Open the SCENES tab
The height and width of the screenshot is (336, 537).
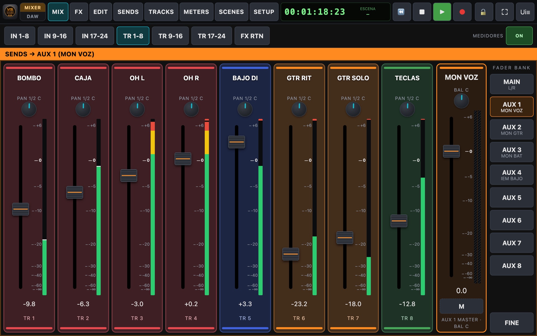click(231, 12)
